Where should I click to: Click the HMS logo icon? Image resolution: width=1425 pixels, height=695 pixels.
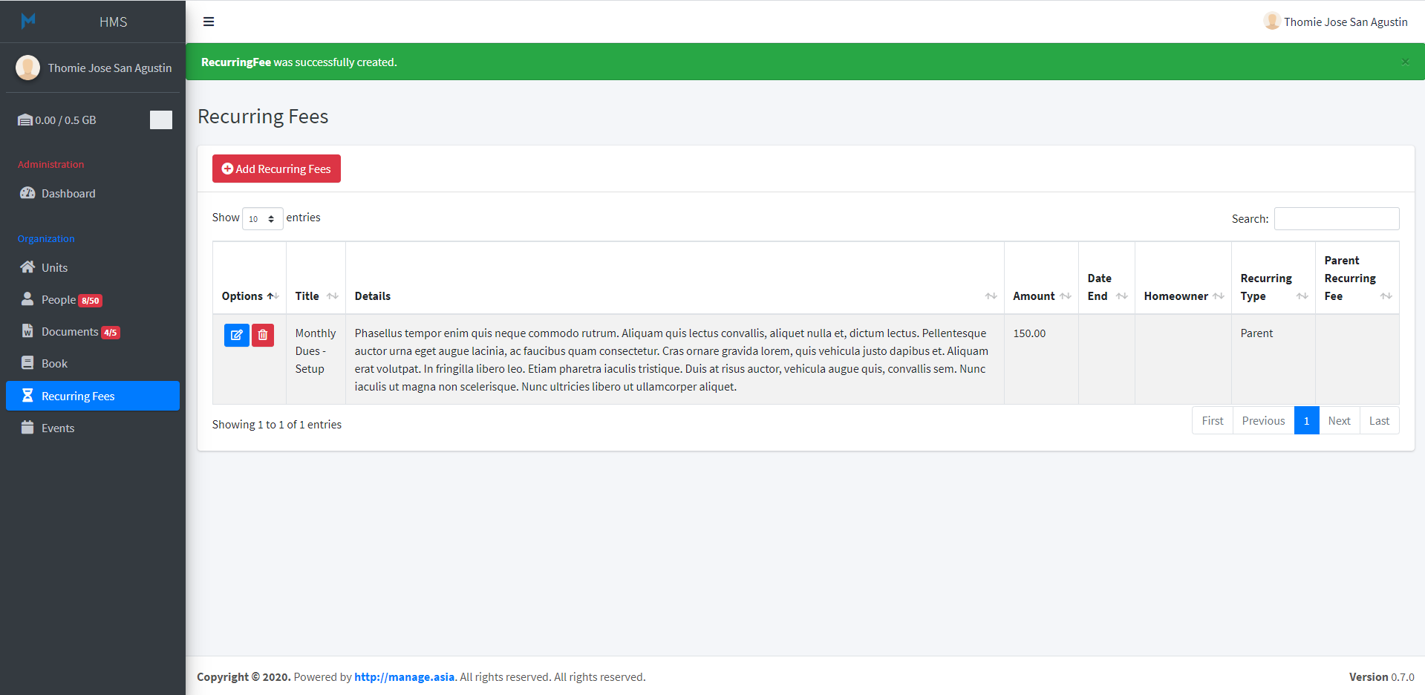[28, 21]
